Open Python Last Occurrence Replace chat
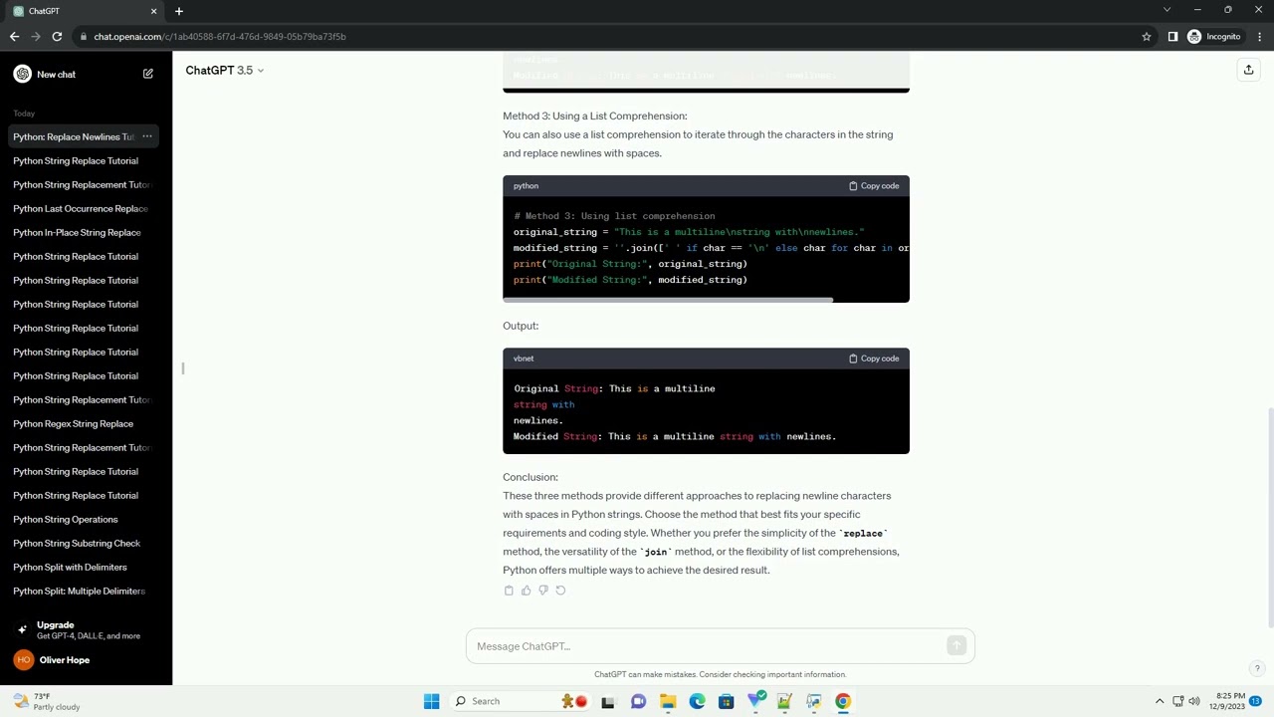Image resolution: width=1274 pixels, height=717 pixels. (x=82, y=208)
